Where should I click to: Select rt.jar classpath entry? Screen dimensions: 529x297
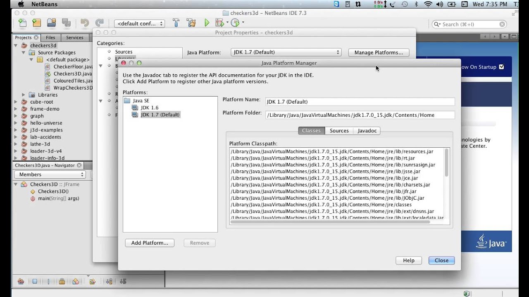pos(322,158)
